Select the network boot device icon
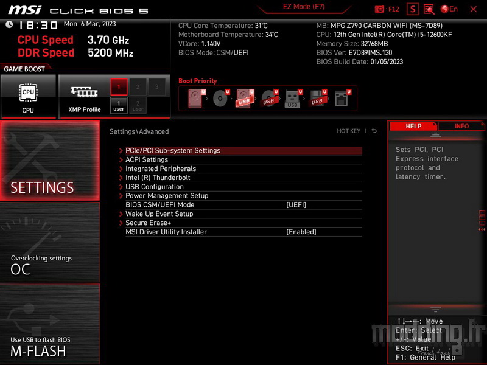487x365 pixels. (x=342, y=99)
